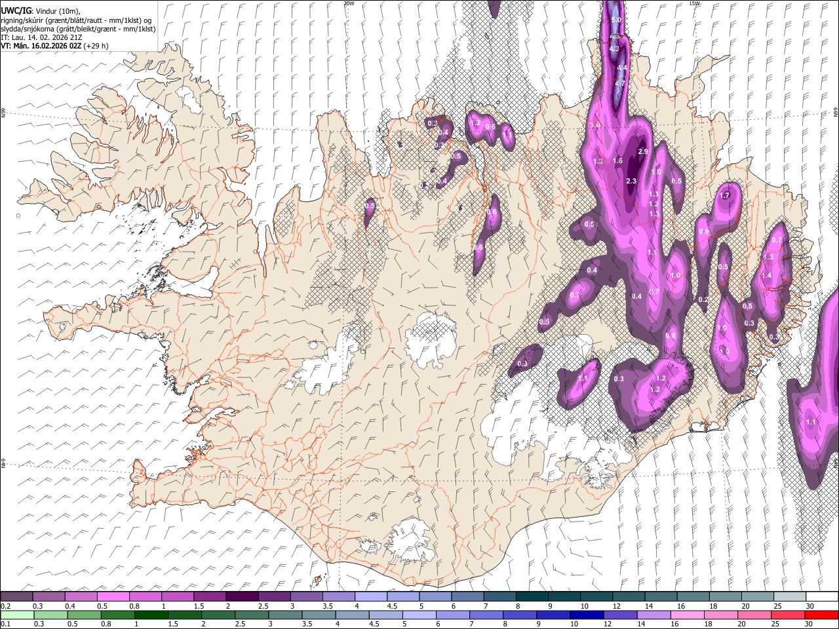839x629 pixels.
Task: Pick top-row white swatch after 30
Action: point(823,597)
